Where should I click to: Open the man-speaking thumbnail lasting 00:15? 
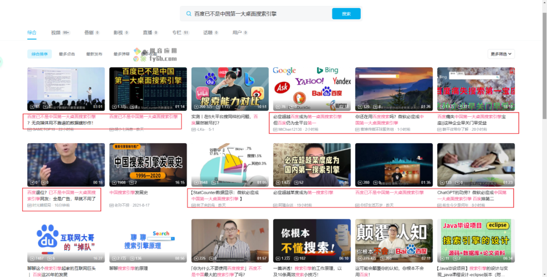tap(66, 165)
